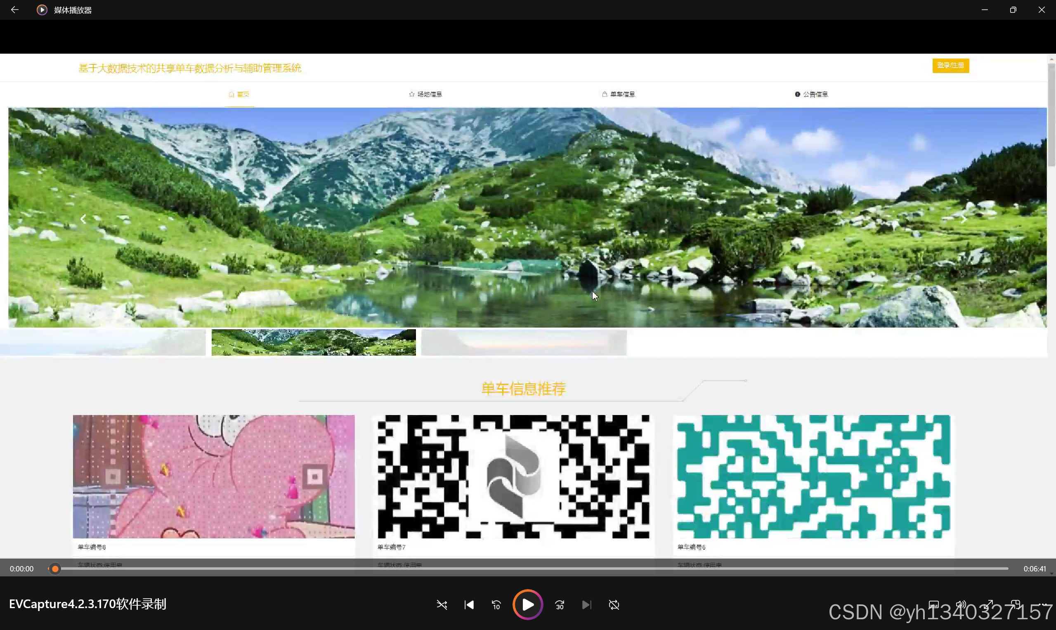Click the media player app logo icon
This screenshot has width=1056, height=630.
(42, 10)
